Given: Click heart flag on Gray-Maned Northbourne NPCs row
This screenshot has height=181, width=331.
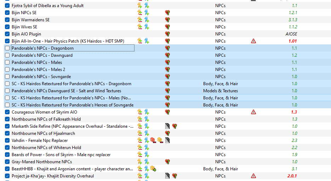Looking at the screenshot, I should pos(167,162).
